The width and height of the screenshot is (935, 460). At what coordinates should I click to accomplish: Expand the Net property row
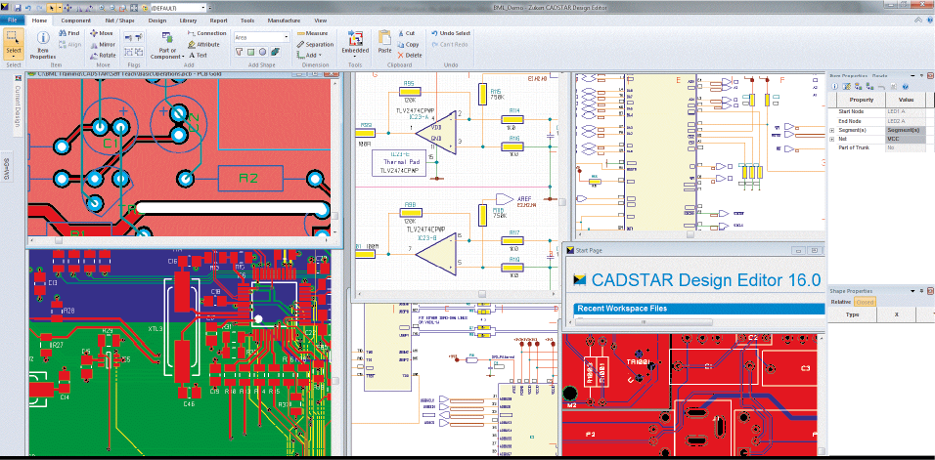point(832,139)
